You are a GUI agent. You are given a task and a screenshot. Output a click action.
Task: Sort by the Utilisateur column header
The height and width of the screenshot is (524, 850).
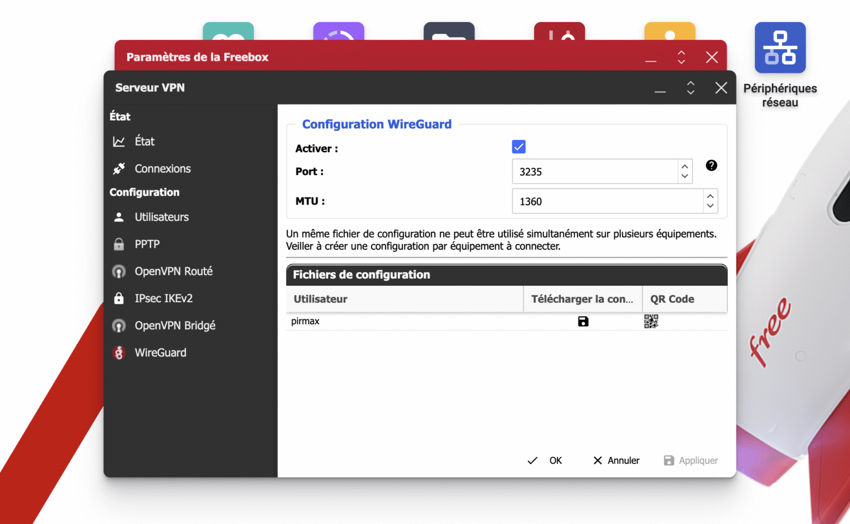tap(405, 299)
